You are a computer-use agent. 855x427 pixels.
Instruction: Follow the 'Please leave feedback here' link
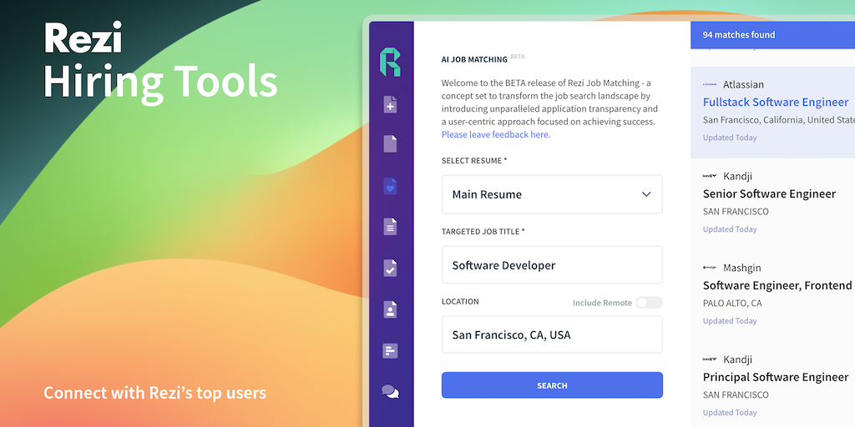coord(496,134)
